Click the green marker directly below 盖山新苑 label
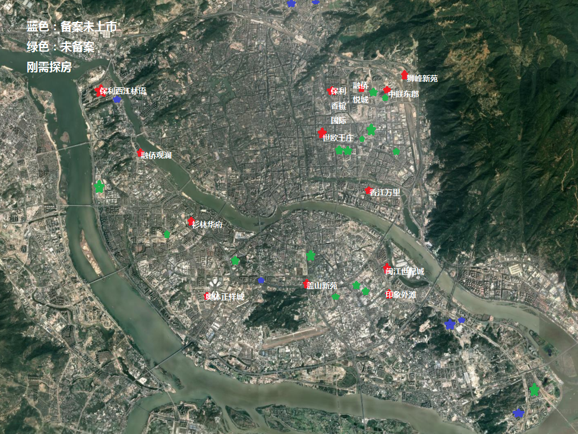 coord(336,297)
